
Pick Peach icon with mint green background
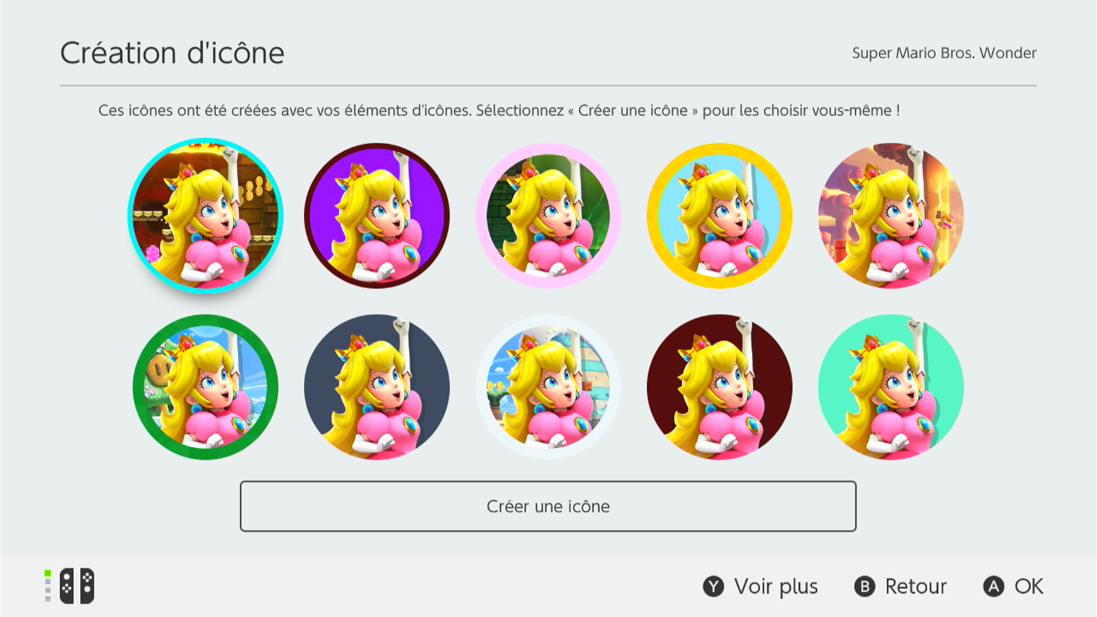coord(891,387)
